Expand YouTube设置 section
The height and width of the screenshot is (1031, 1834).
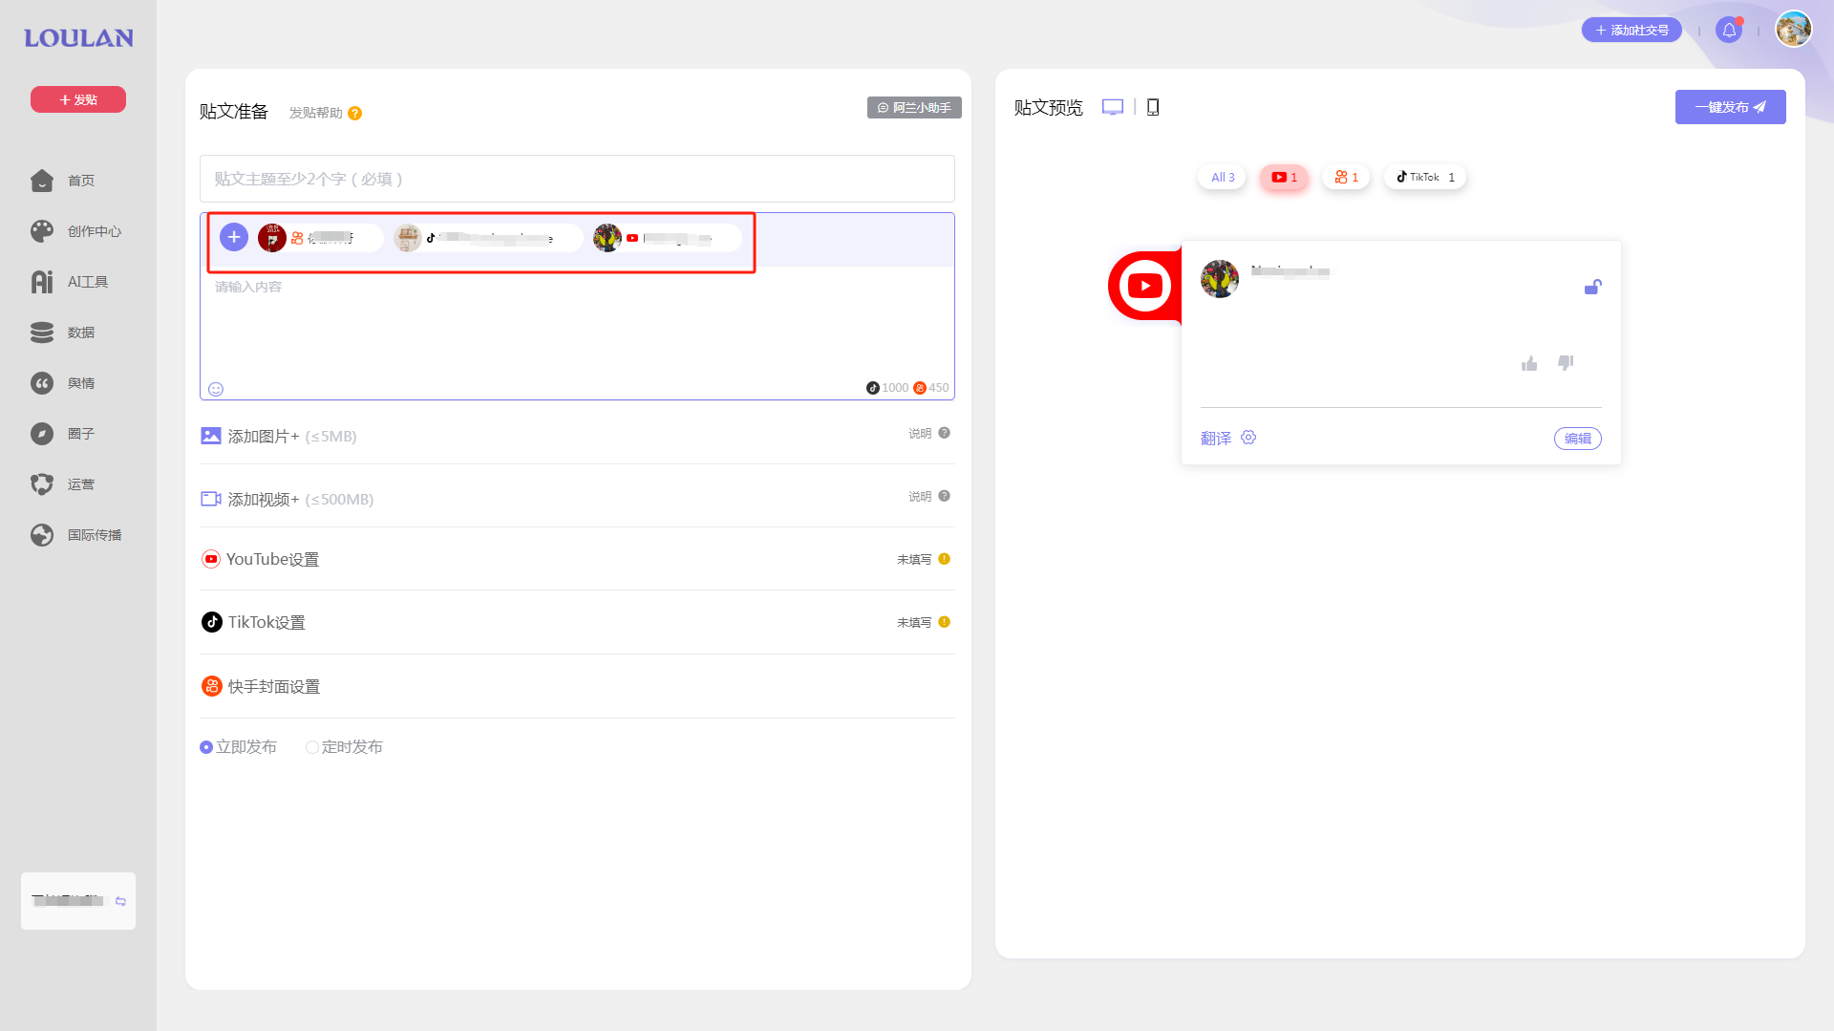tap(577, 559)
